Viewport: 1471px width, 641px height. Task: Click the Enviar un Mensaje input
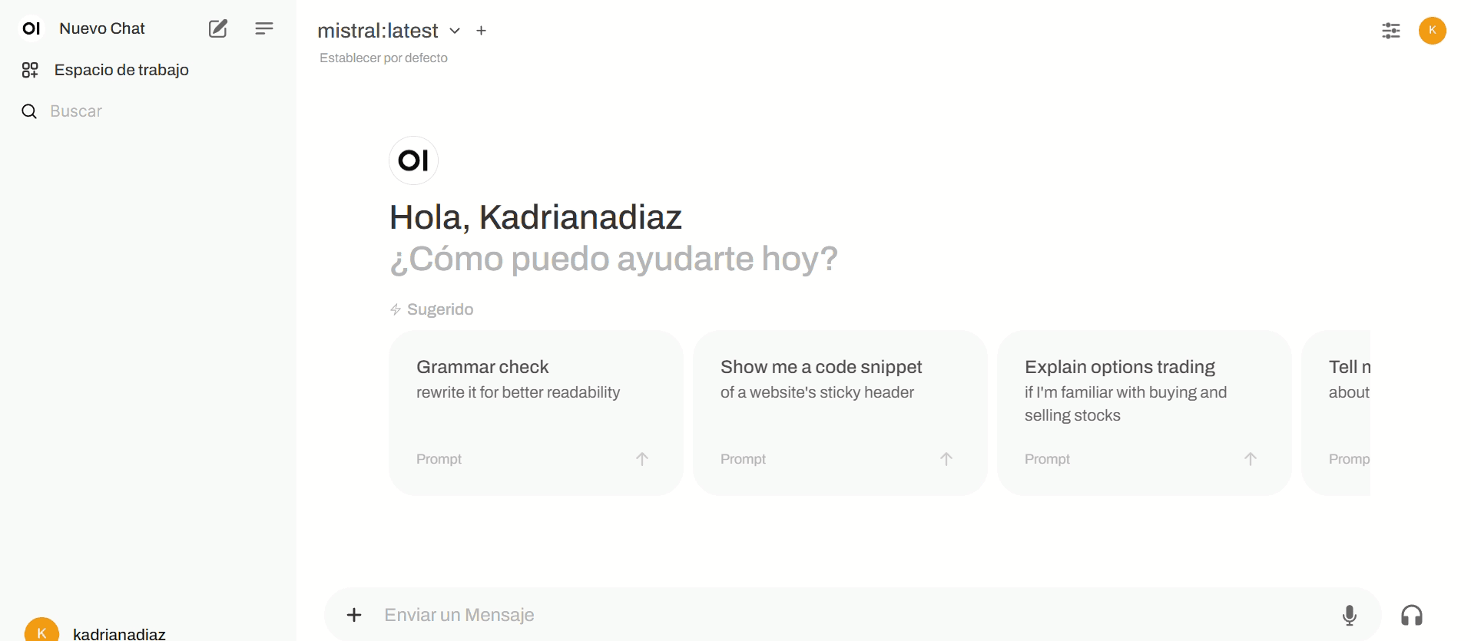853,615
